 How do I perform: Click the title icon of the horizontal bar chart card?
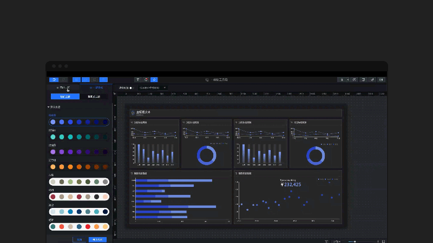point(132,173)
